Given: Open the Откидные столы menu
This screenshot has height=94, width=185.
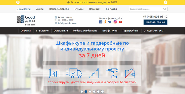Looking at the screenshot, I should (x=153, y=31).
